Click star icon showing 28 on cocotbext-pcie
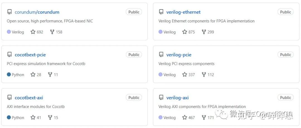The width and height of the screenshot is (301, 128). 33,75
